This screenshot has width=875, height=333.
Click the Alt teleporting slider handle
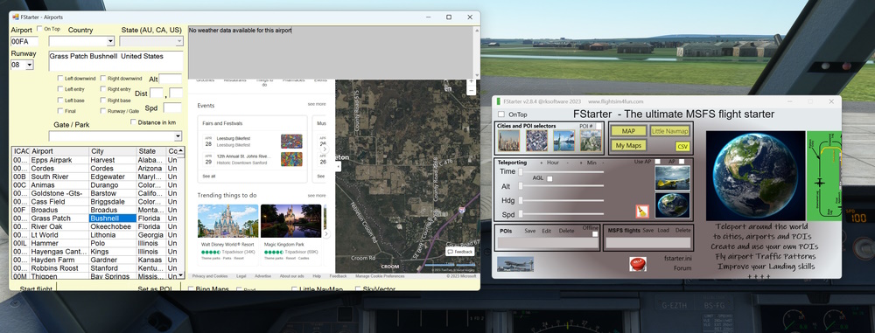[521, 186]
